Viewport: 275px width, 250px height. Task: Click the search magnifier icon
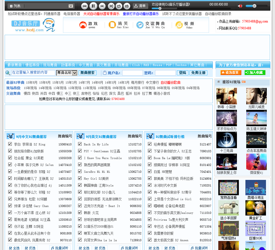(8, 73)
